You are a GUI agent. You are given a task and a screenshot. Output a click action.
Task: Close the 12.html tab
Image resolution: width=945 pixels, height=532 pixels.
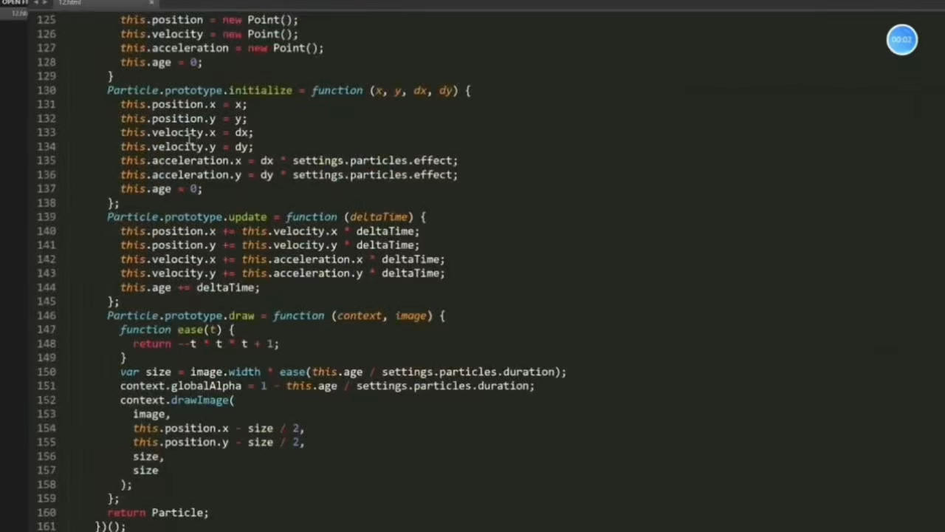pos(151,3)
